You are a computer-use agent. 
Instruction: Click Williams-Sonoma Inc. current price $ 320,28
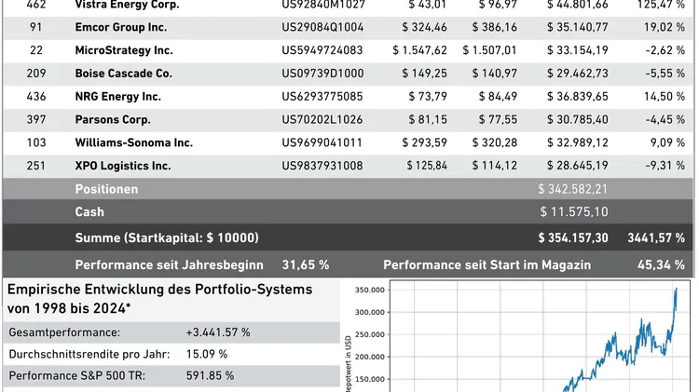pos(494,143)
